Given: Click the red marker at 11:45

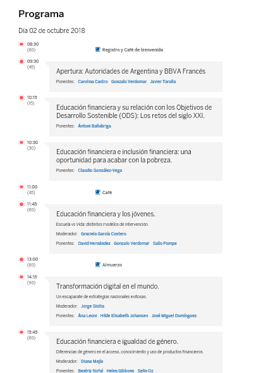Looking at the screenshot, I should coord(21,204).
